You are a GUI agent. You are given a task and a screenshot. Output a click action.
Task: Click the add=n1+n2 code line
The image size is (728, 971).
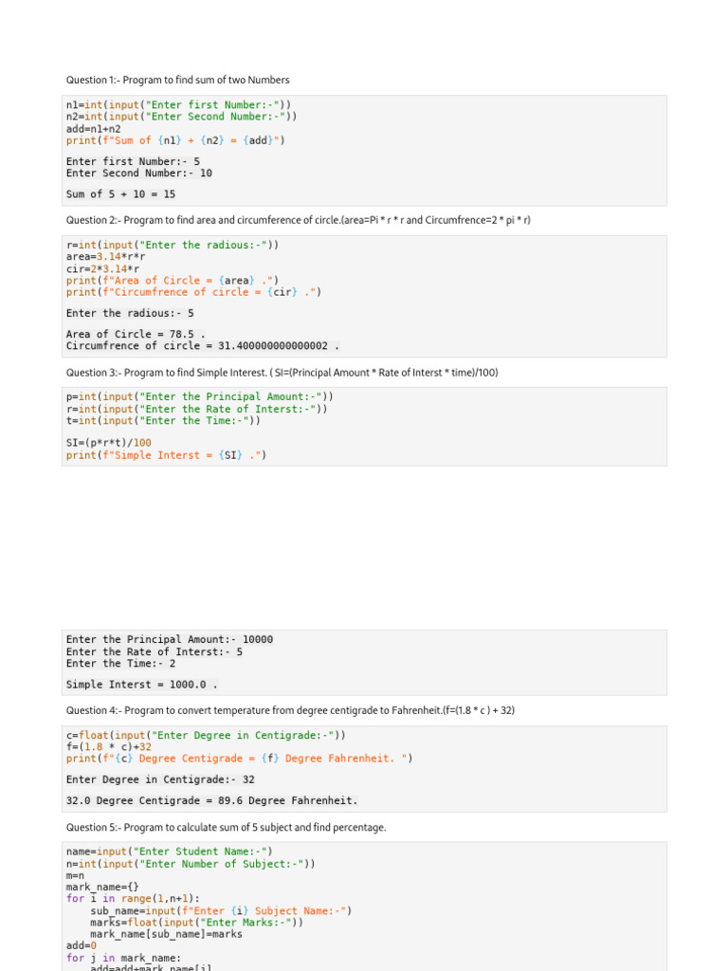click(x=94, y=128)
